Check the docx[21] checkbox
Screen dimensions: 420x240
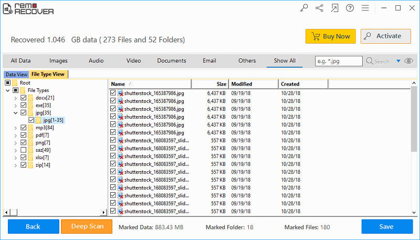click(23, 98)
